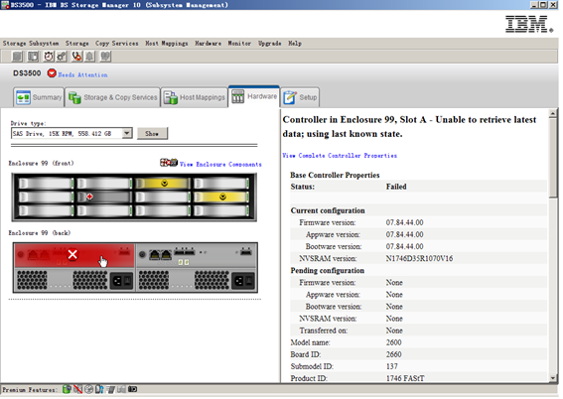Click Model name value '2600'

[393, 342]
